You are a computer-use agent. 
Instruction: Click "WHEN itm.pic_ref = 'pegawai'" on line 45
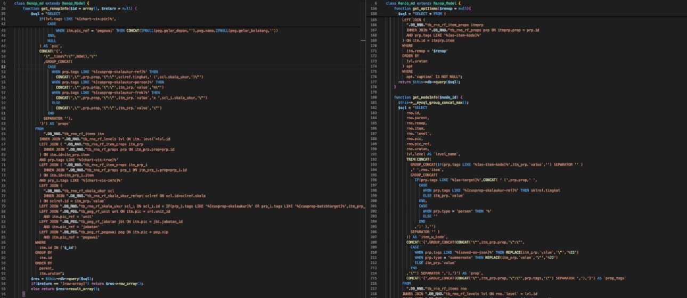click(x=167, y=30)
